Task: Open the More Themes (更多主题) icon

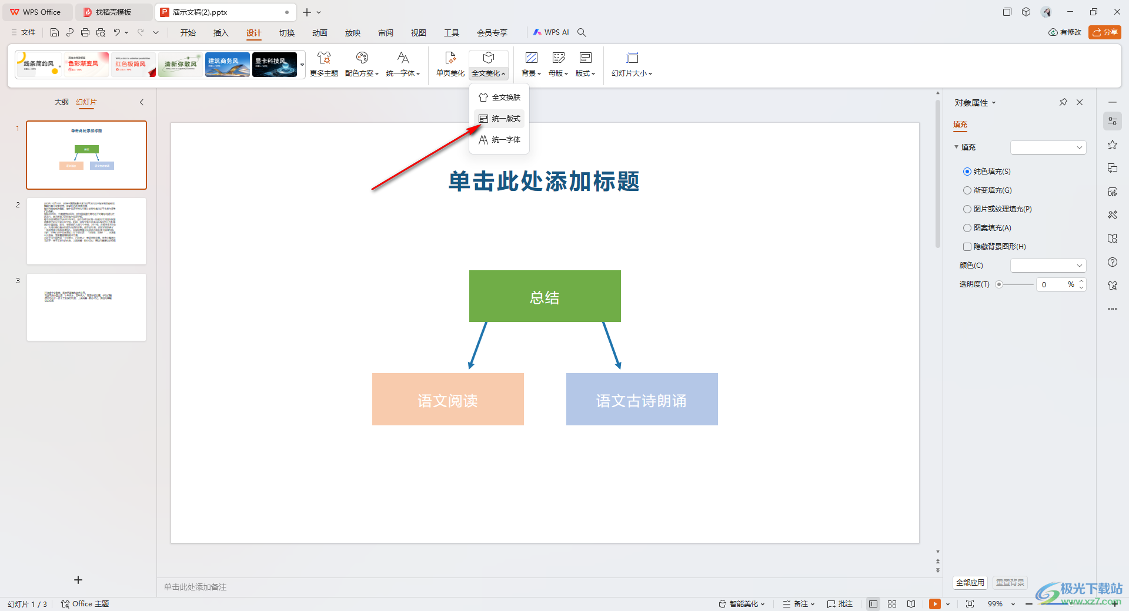Action: [x=324, y=64]
